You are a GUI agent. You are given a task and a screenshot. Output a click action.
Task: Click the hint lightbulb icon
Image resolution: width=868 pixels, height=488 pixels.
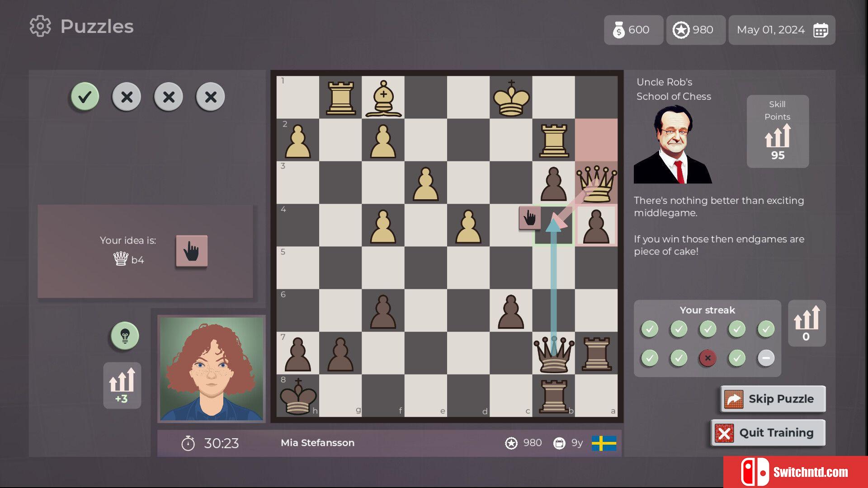[126, 335]
